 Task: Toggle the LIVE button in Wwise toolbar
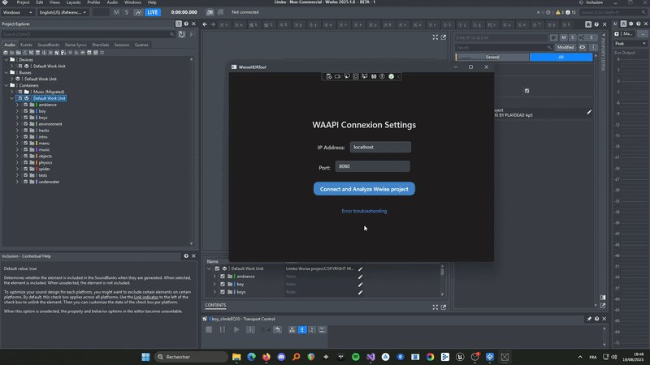click(152, 12)
